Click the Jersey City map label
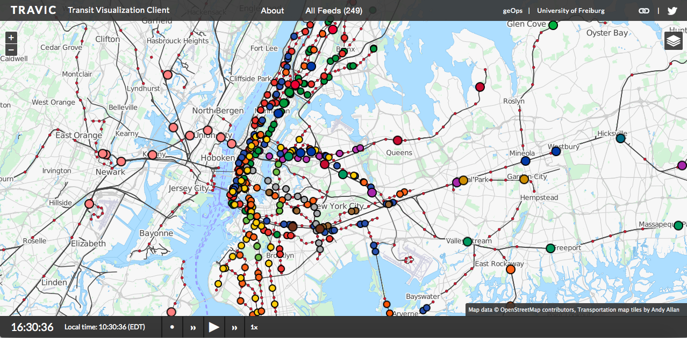Screen dimensions: 687x338 [188, 188]
